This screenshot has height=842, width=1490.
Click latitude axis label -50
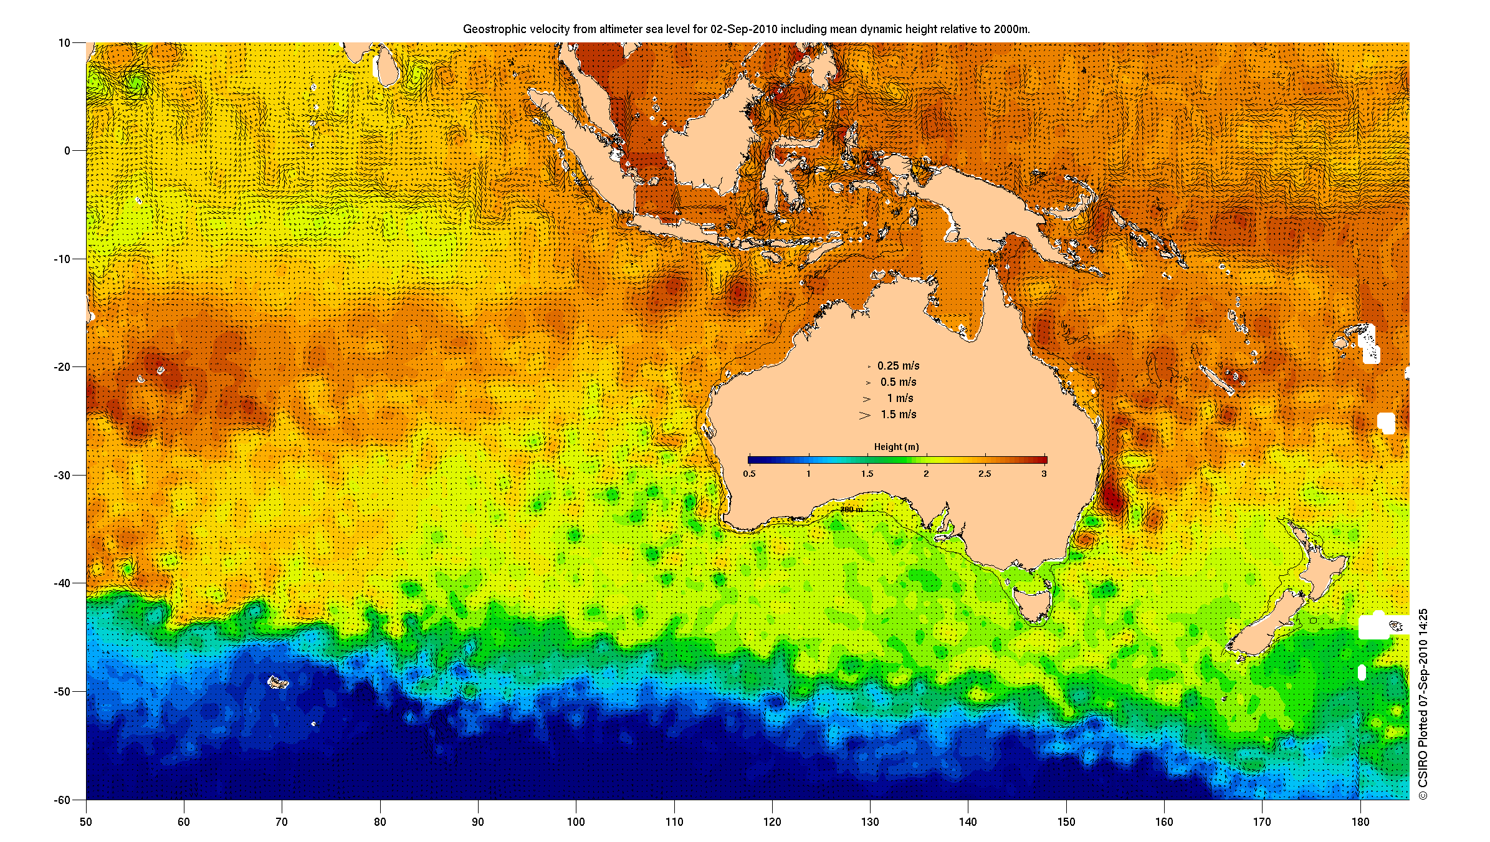coord(62,692)
